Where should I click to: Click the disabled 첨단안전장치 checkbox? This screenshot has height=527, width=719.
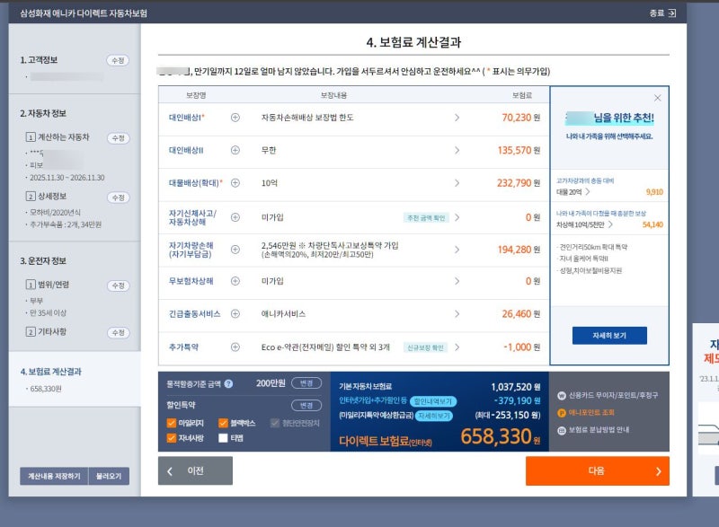click(275, 423)
